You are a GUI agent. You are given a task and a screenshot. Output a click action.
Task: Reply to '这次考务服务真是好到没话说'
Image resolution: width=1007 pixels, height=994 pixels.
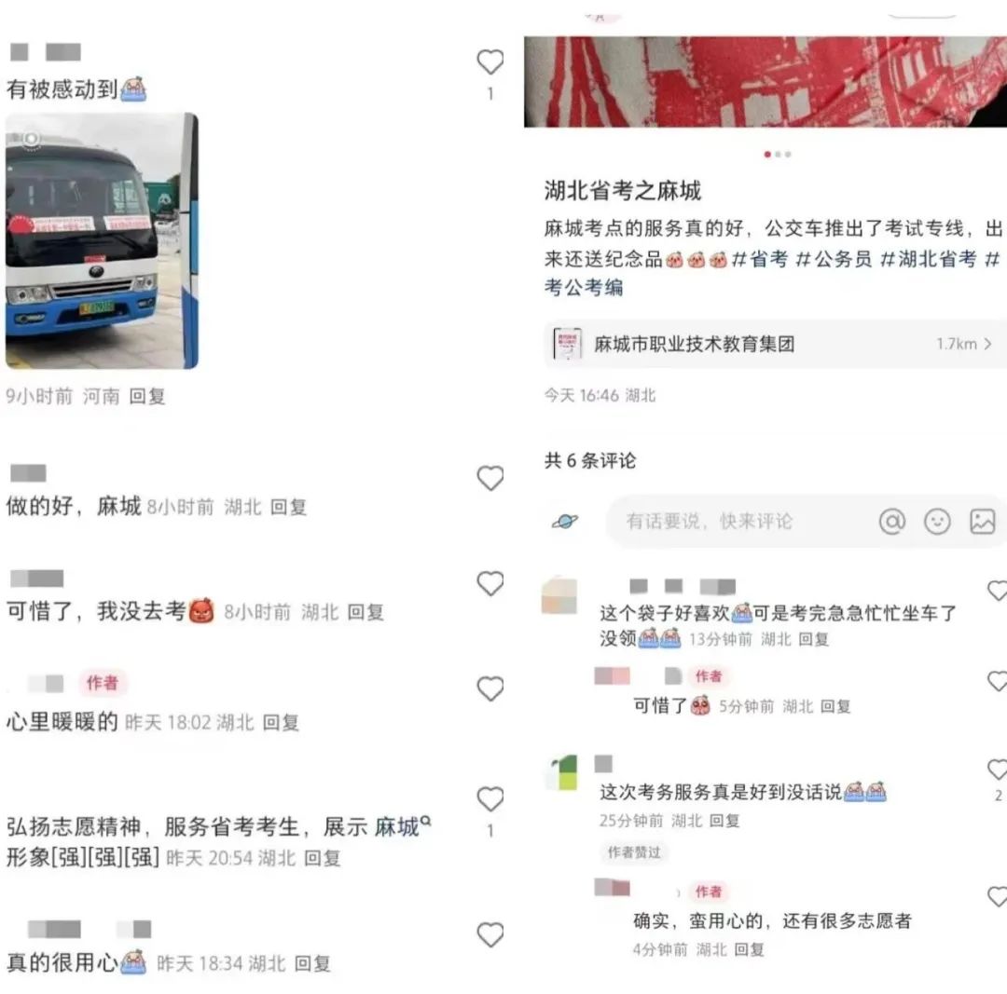pos(724,820)
